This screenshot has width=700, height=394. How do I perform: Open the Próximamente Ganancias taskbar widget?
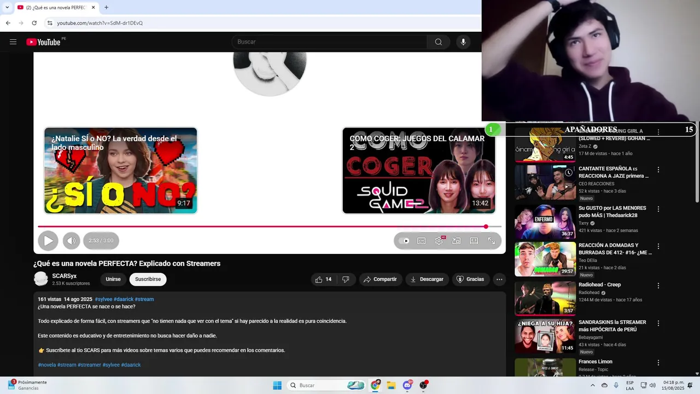tap(27, 385)
